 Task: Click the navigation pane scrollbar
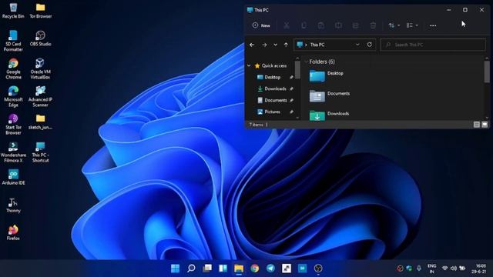click(x=297, y=70)
